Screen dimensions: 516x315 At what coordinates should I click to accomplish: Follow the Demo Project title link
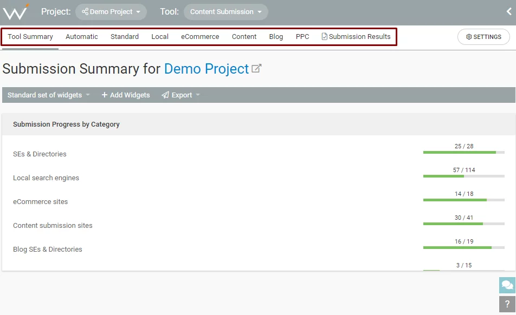pyautogui.click(x=207, y=69)
